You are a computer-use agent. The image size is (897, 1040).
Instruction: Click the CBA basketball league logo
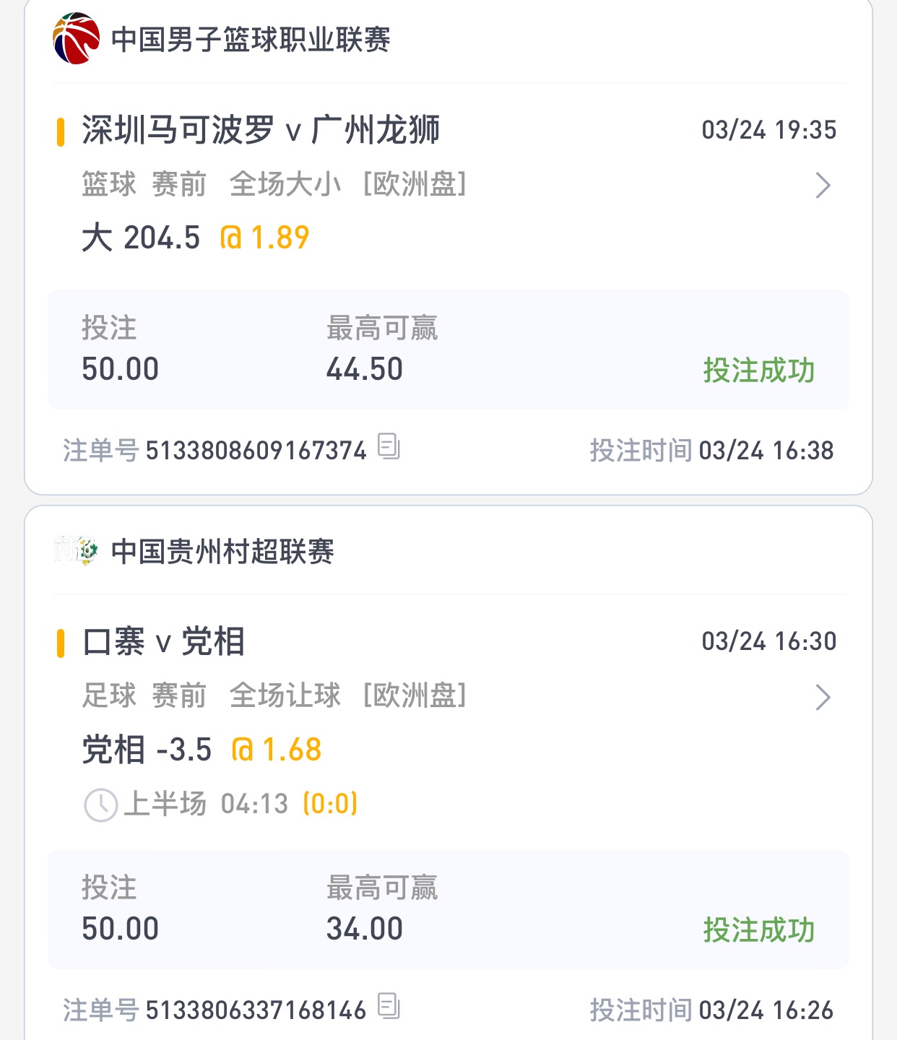click(x=76, y=39)
